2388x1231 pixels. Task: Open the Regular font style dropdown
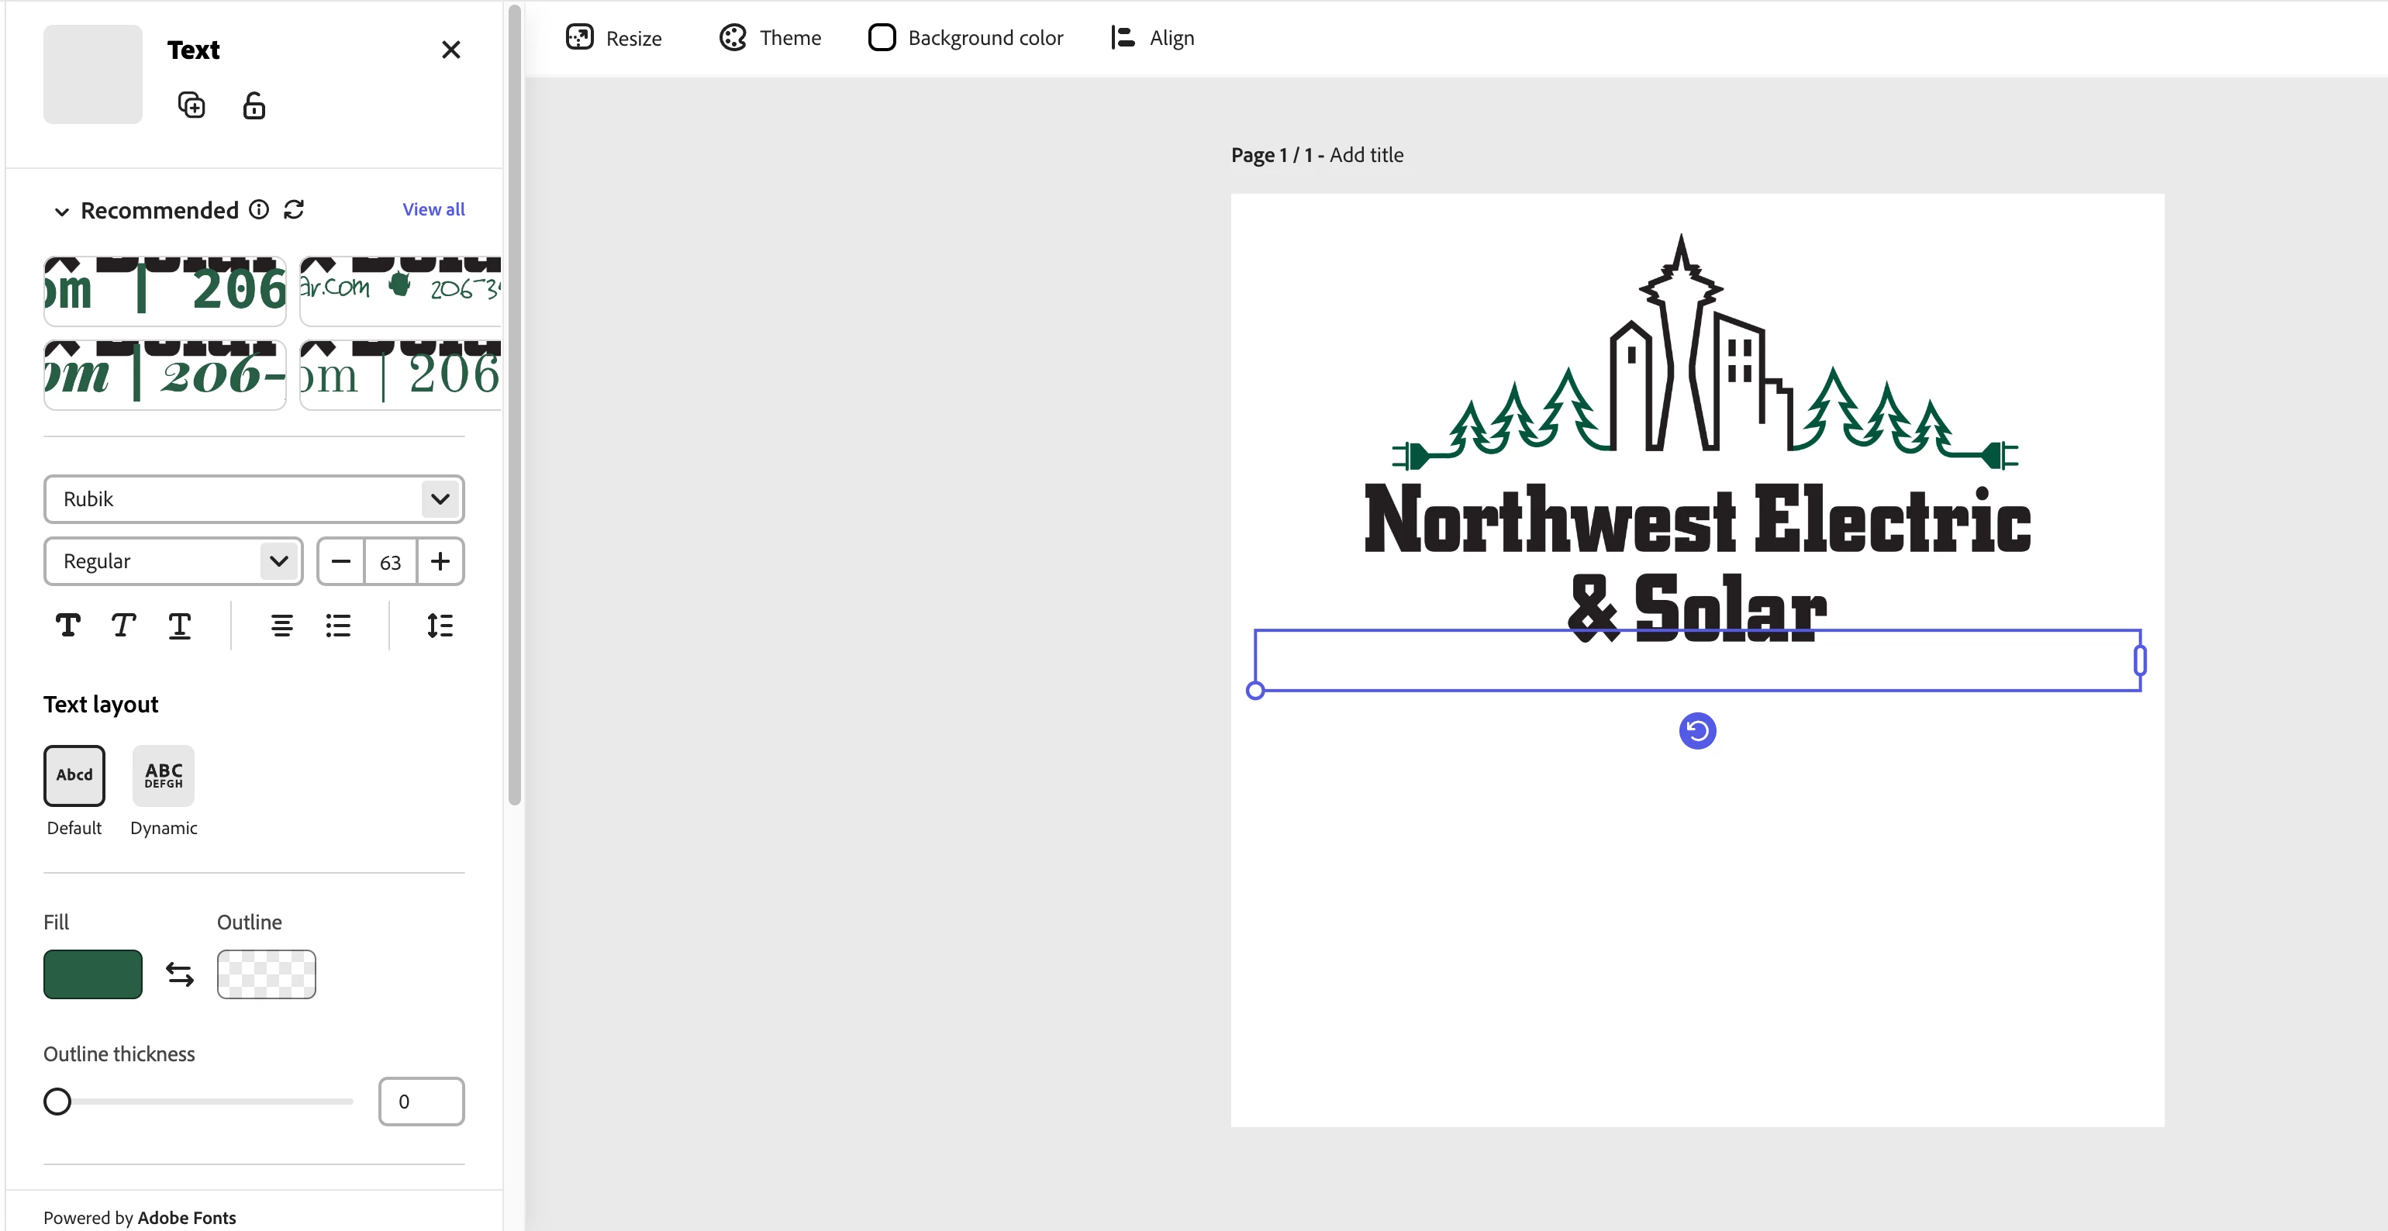(x=174, y=560)
